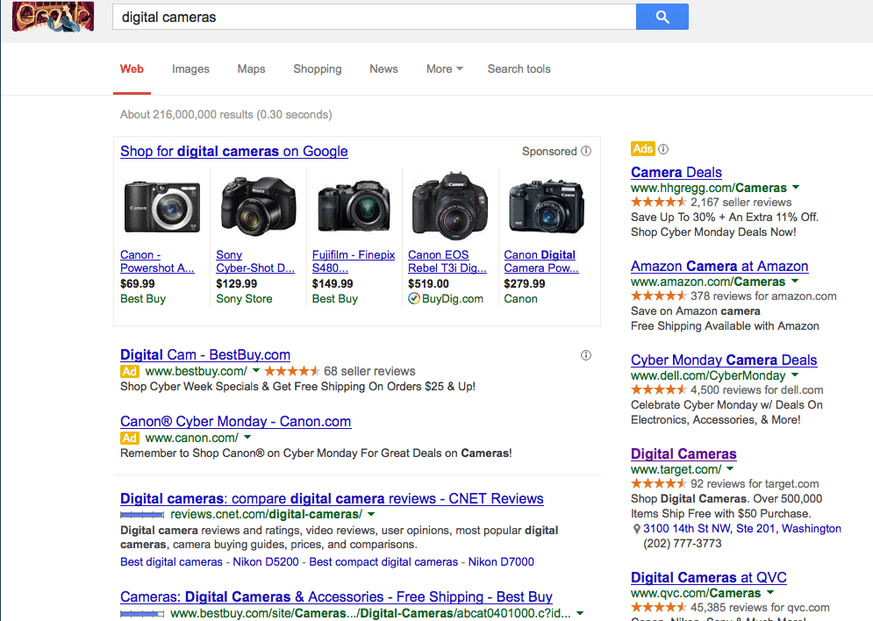Open Sony Cyber-Shot D... product link

tap(255, 261)
